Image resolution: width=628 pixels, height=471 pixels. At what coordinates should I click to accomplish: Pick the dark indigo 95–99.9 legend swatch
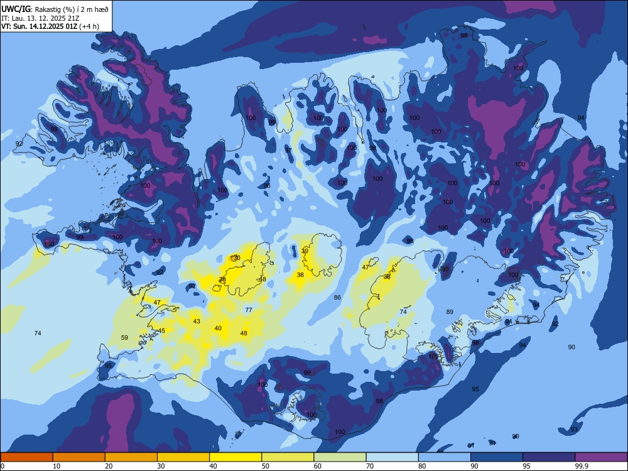(x=549, y=457)
